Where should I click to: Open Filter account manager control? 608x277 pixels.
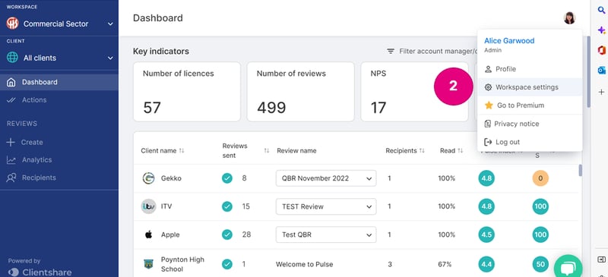(432, 51)
